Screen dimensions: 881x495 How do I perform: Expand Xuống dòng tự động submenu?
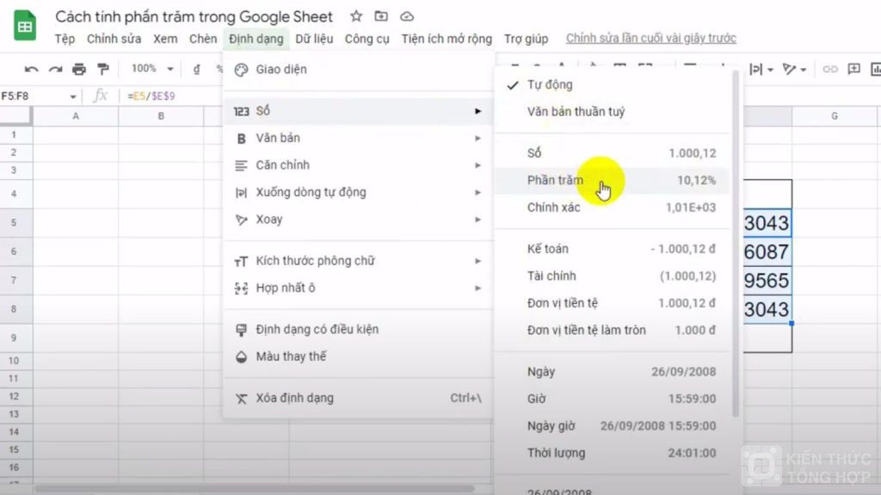pos(477,192)
